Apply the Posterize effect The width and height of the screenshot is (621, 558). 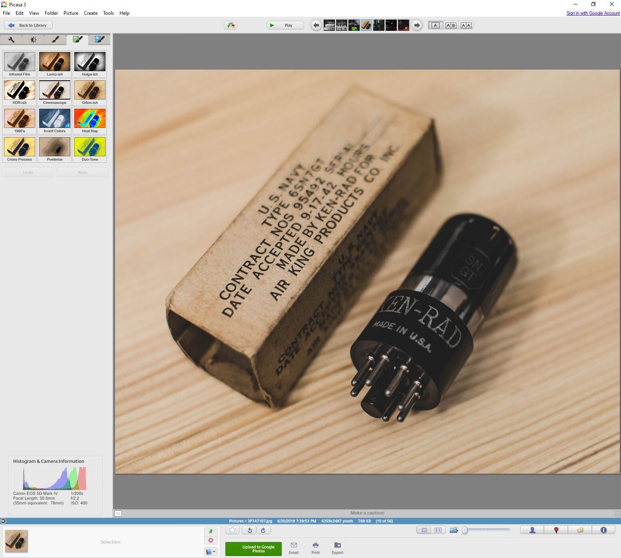pyautogui.click(x=55, y=149)
